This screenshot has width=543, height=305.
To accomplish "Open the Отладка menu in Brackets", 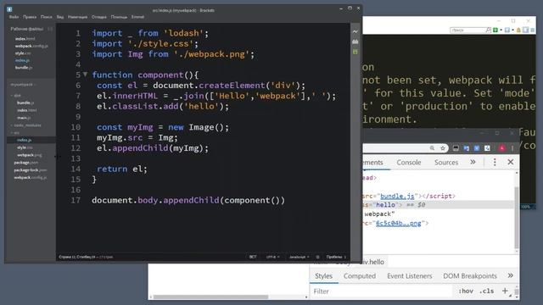I will click(99, 17).
